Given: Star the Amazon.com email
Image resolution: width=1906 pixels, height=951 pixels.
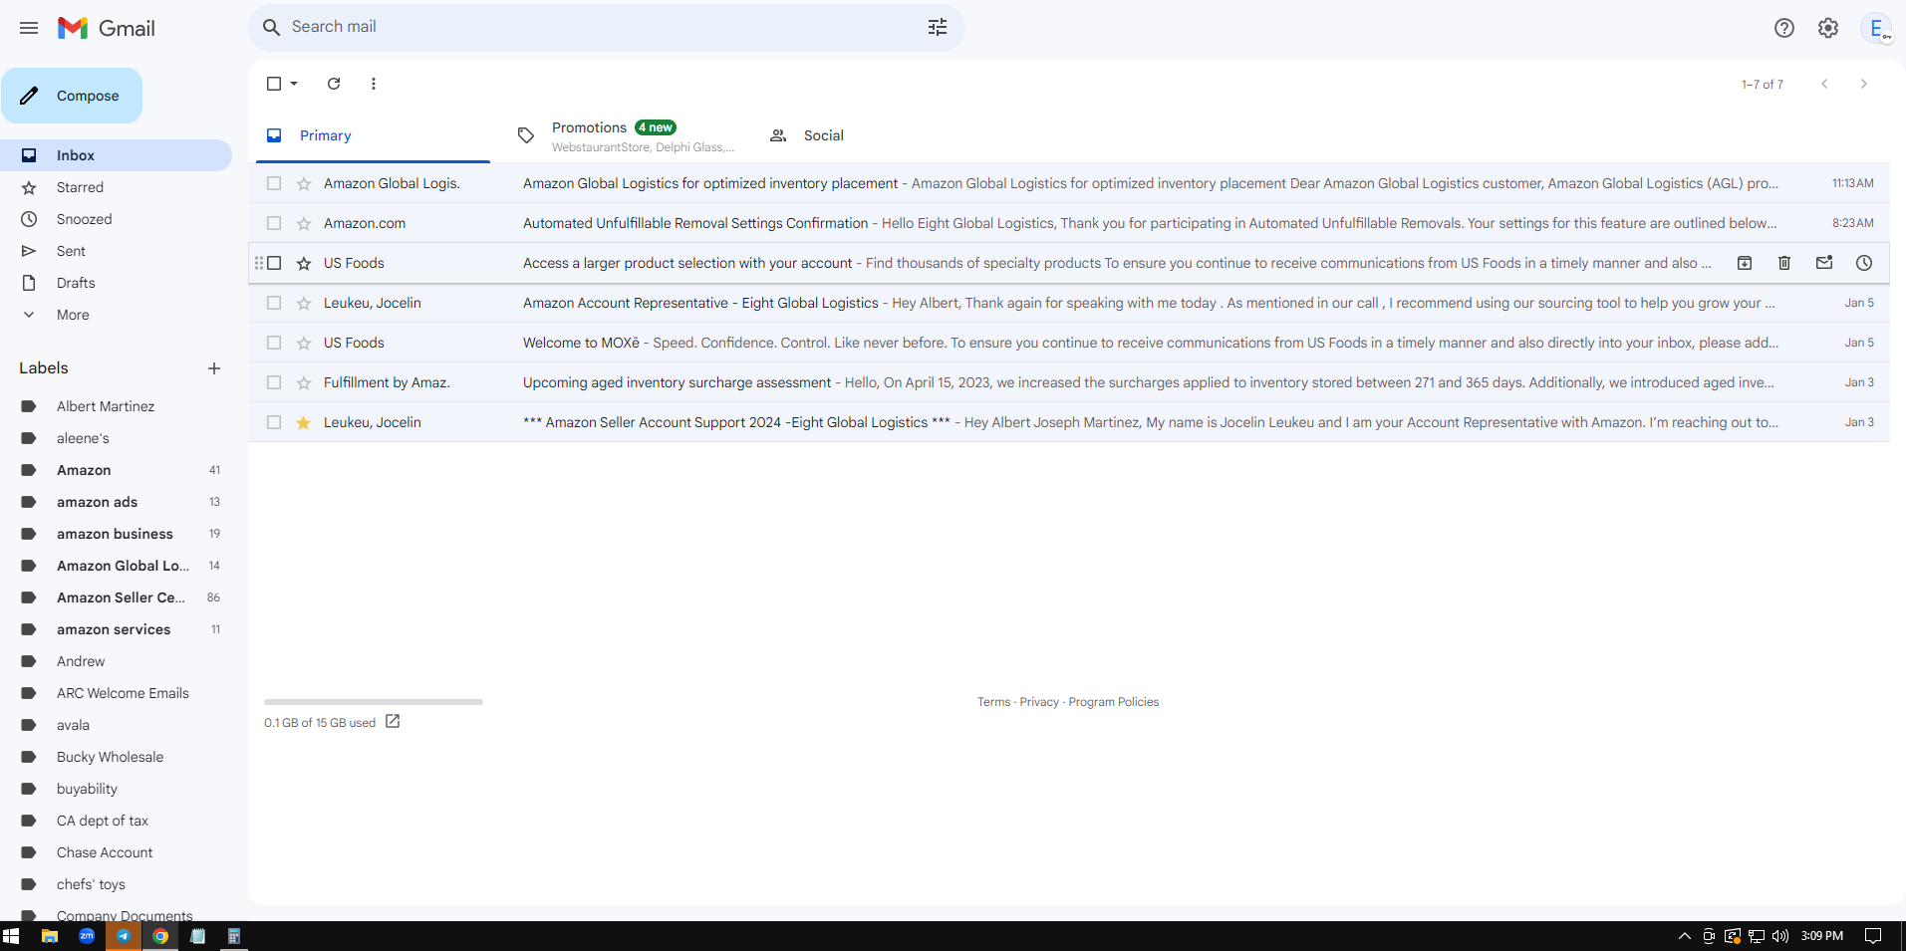Looking at the screenshot, I should 304,223.
